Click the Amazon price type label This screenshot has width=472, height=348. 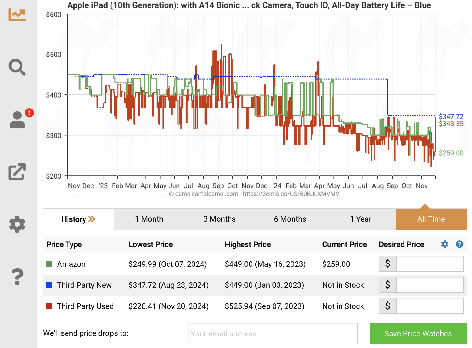[71, 264]
